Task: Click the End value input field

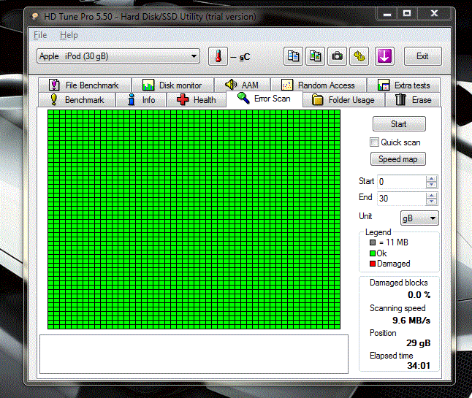Action: pos(400,199)
